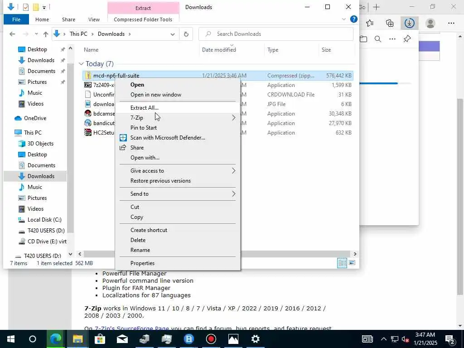464x348 pixels.
Task: Open Windows Settings from taskbar
Action: click(x=256, y=339)
